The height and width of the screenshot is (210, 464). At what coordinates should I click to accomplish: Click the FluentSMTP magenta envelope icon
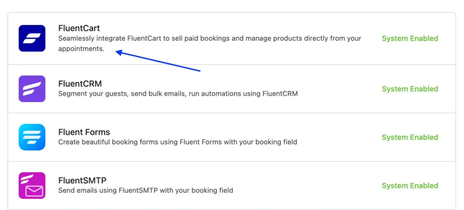tap(32, 185)
